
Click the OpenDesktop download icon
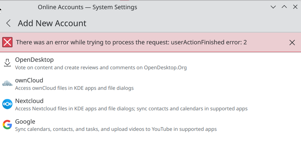tap(7, 63)
